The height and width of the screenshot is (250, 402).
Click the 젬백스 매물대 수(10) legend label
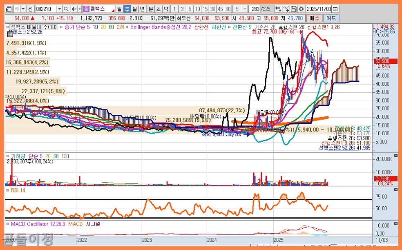(x=34, y=27)
